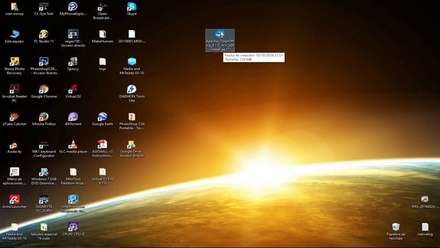Select the BitTorrent desktop icon
The image size is (440, 248).
(x=73, y=117)
